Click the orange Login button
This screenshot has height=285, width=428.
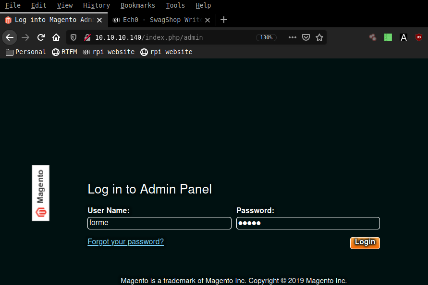click(x=365, y=243)
